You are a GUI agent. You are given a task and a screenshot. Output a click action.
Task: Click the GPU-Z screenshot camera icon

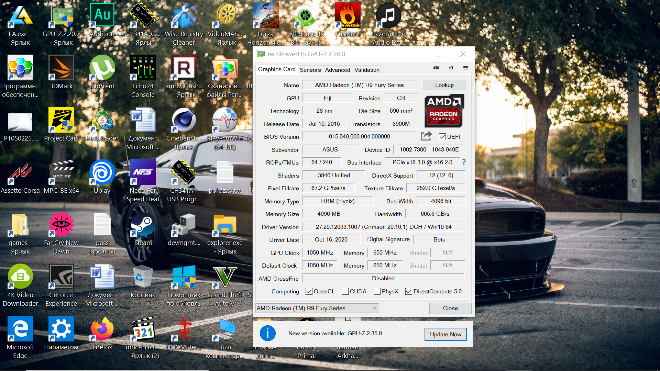coord(436,68)
